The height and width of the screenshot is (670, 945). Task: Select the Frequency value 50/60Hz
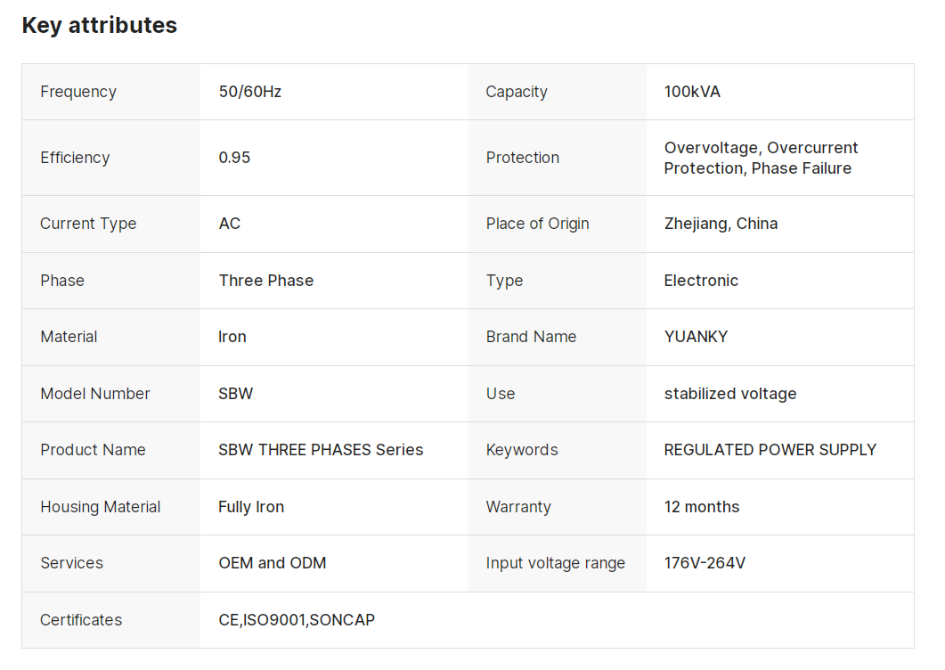pyautogui.click(x=250, y=92)
